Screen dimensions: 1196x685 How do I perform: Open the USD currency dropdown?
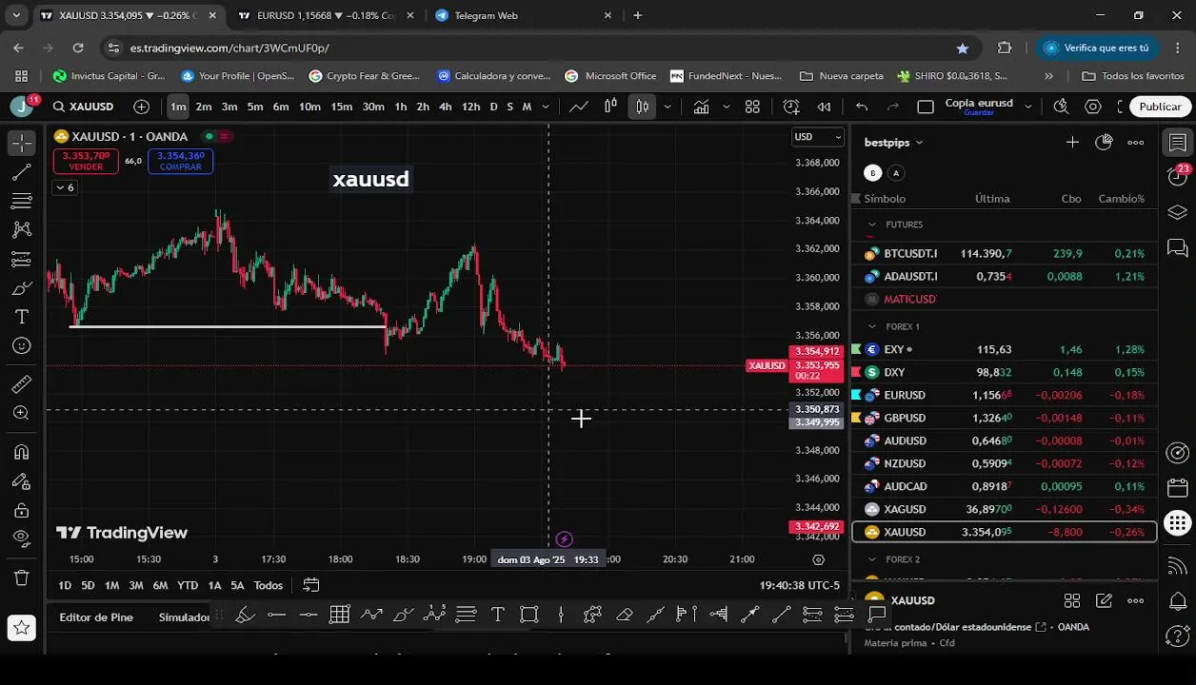pos(819,137)
